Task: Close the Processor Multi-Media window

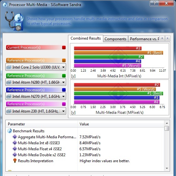Action: [x=166, y=3]
